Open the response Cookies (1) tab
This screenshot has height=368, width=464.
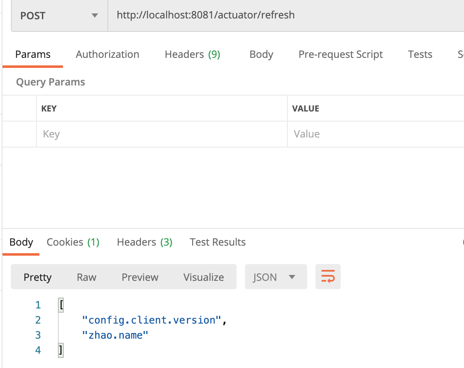pyautogui.click(x=73, y=242)
